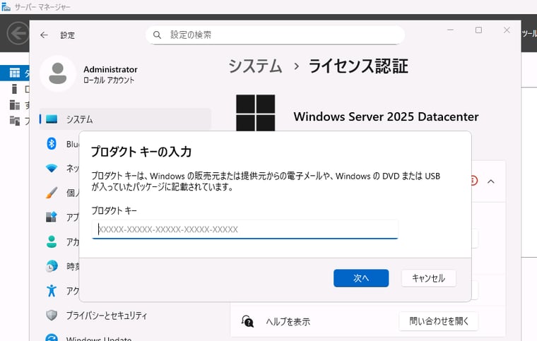
Task: Click the activation status info icon
Action: [473, 180]
